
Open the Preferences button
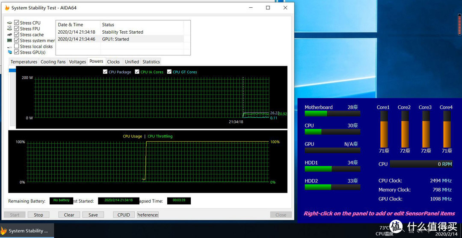coord(148,215)
